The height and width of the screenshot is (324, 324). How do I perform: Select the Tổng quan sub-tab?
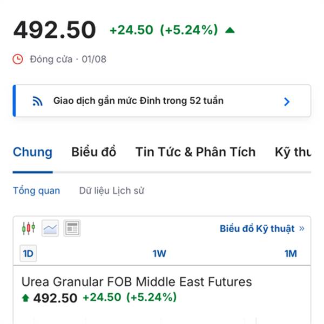pos(37,191)
